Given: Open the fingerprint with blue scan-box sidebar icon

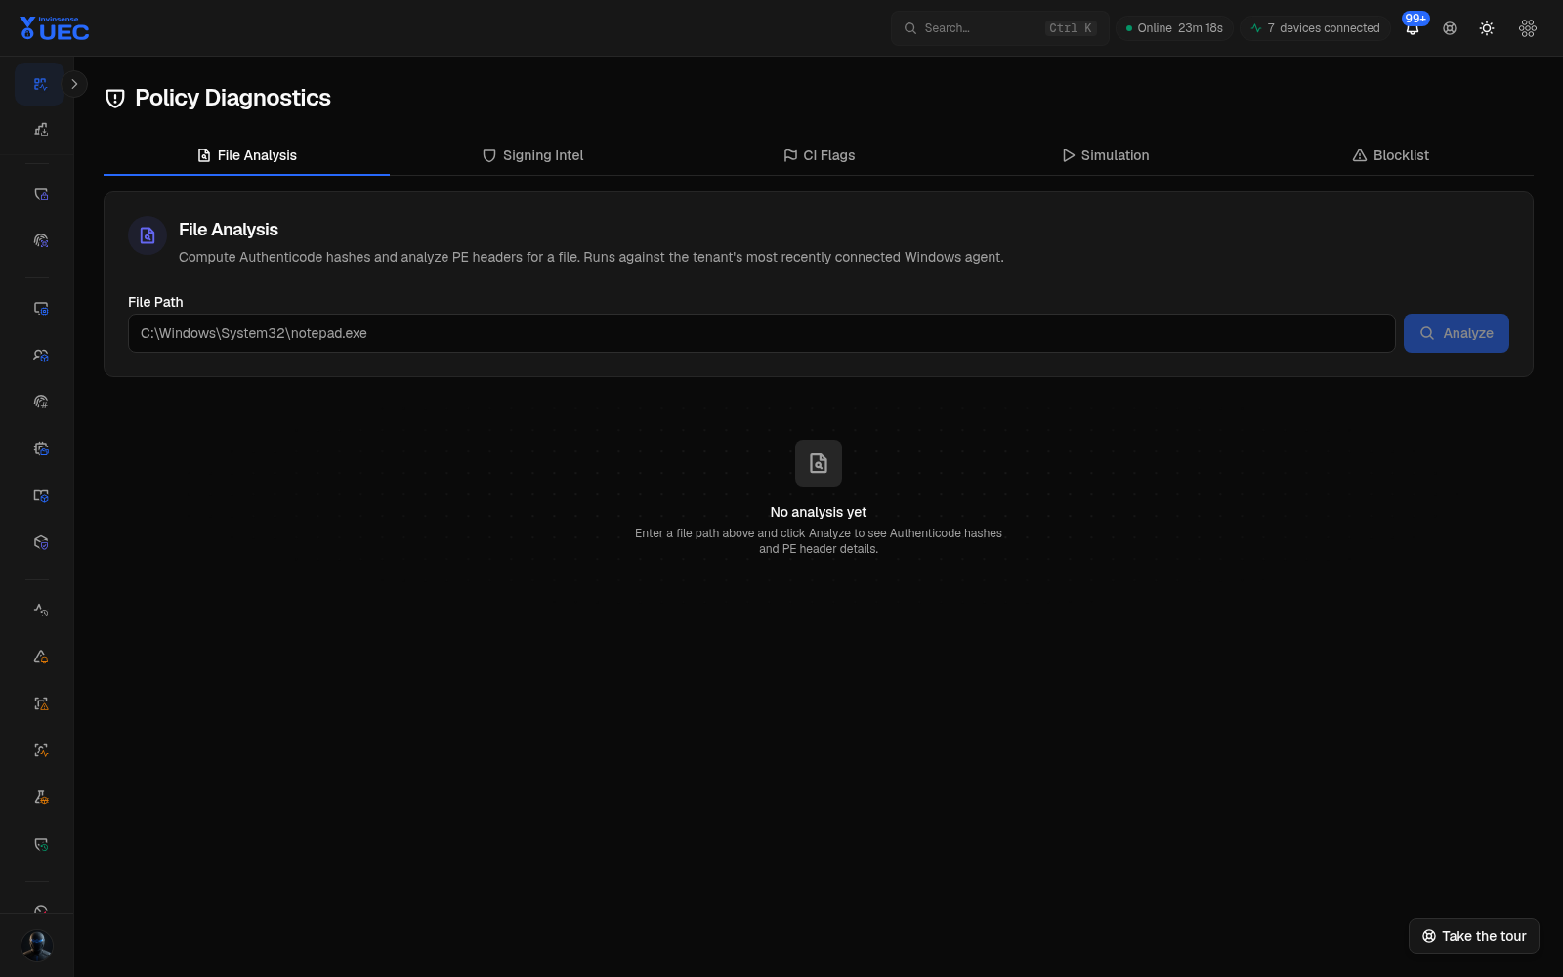Looking at the screenshot, I should 40,240.
